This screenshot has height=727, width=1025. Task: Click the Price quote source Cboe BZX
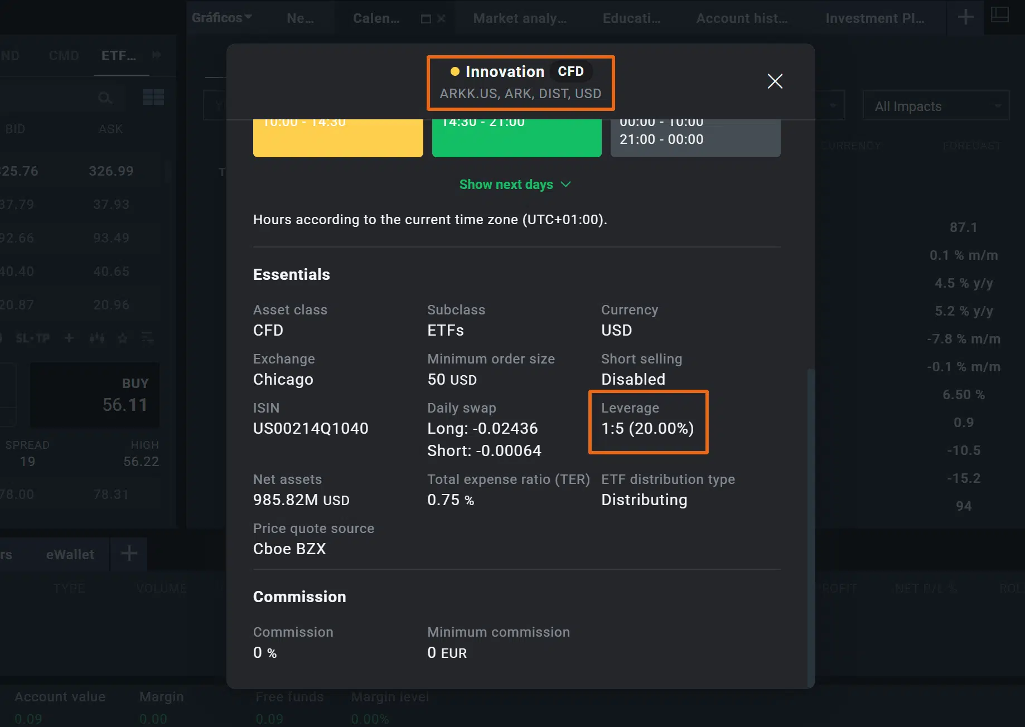[x=289, y=549]
